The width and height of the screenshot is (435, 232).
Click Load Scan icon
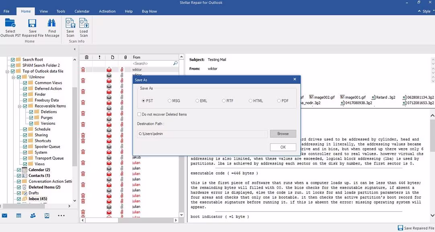84,23
